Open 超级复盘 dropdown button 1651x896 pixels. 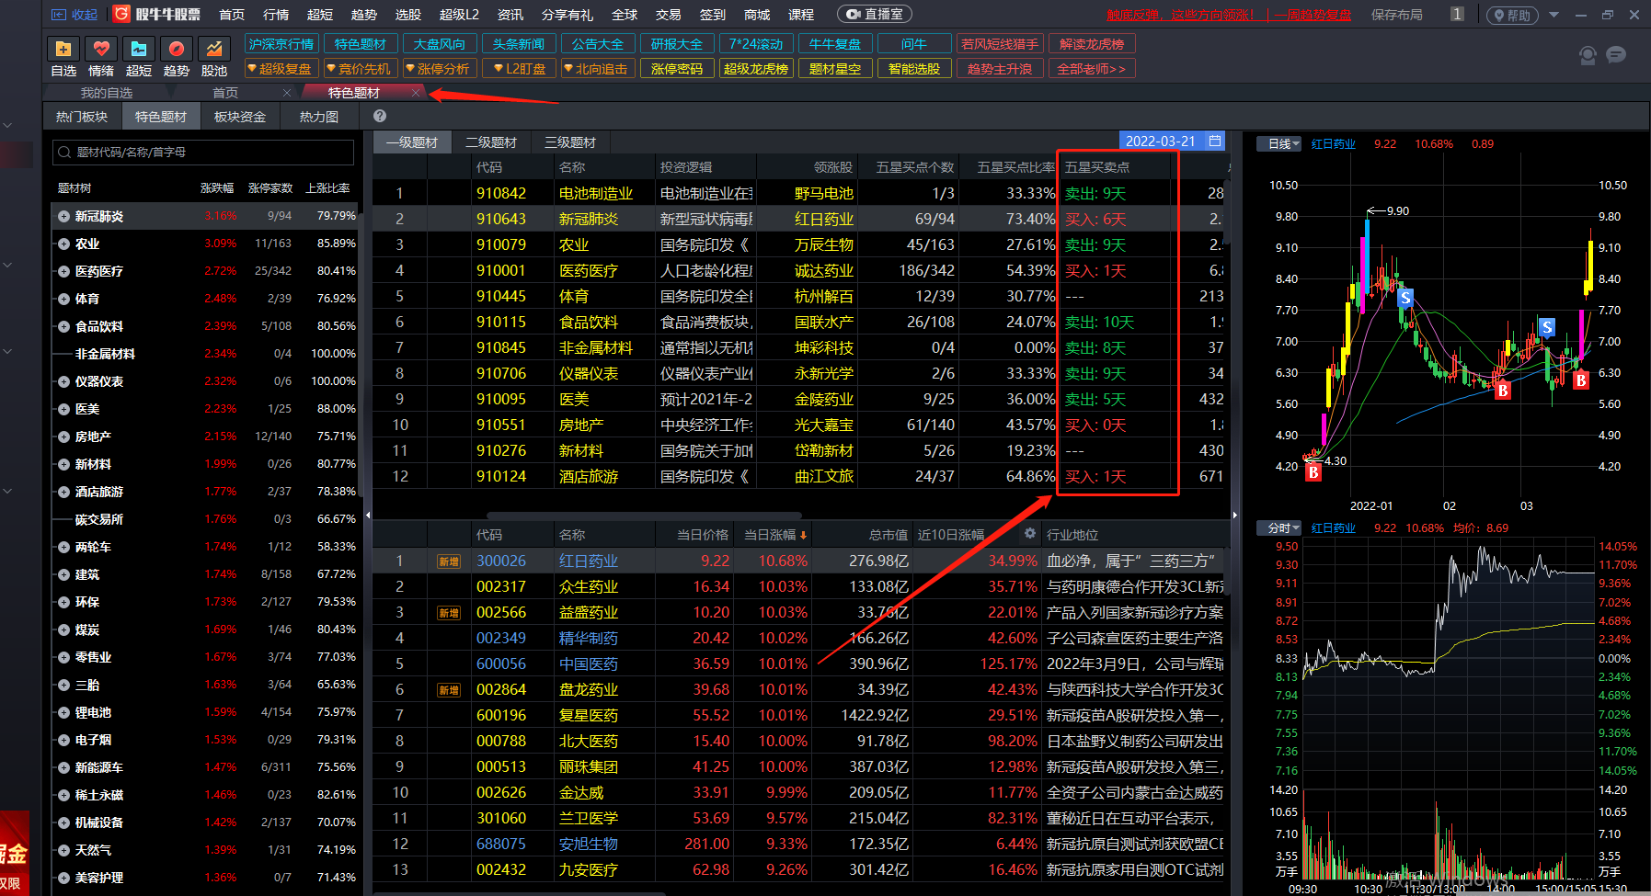click(x=281, y=69)
